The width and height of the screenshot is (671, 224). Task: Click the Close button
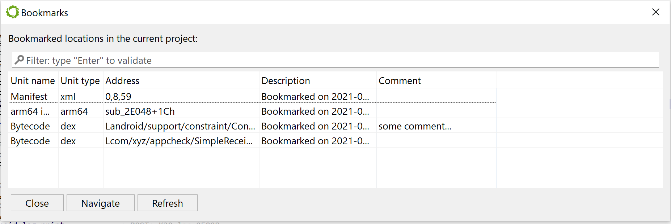tap(37, 203)
